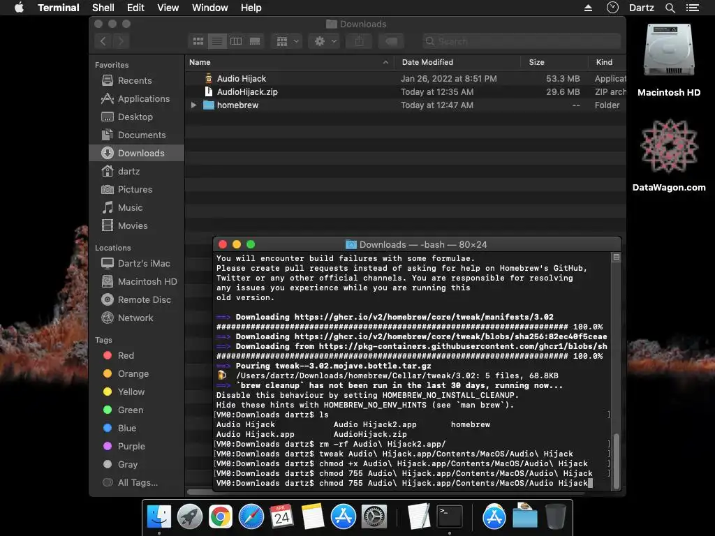
Task: Select the AudioHijack.zip file row
Action: (406, 92)
